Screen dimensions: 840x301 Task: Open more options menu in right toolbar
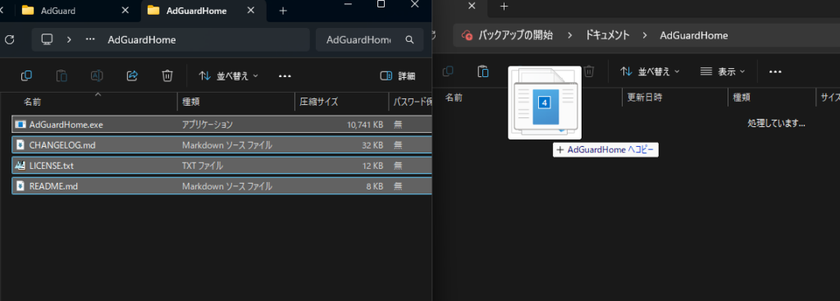775,71
